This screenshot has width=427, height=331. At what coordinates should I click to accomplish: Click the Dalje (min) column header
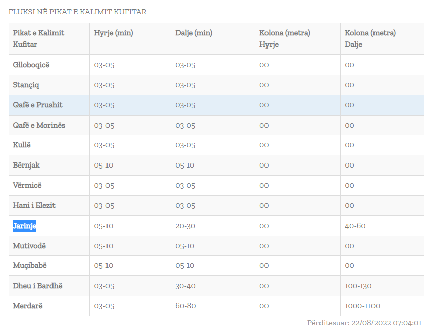point(194,33)
